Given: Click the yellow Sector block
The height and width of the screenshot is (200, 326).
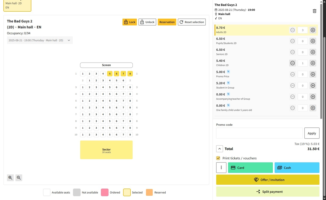Looking at the screenshot, I should click(106, 150).
